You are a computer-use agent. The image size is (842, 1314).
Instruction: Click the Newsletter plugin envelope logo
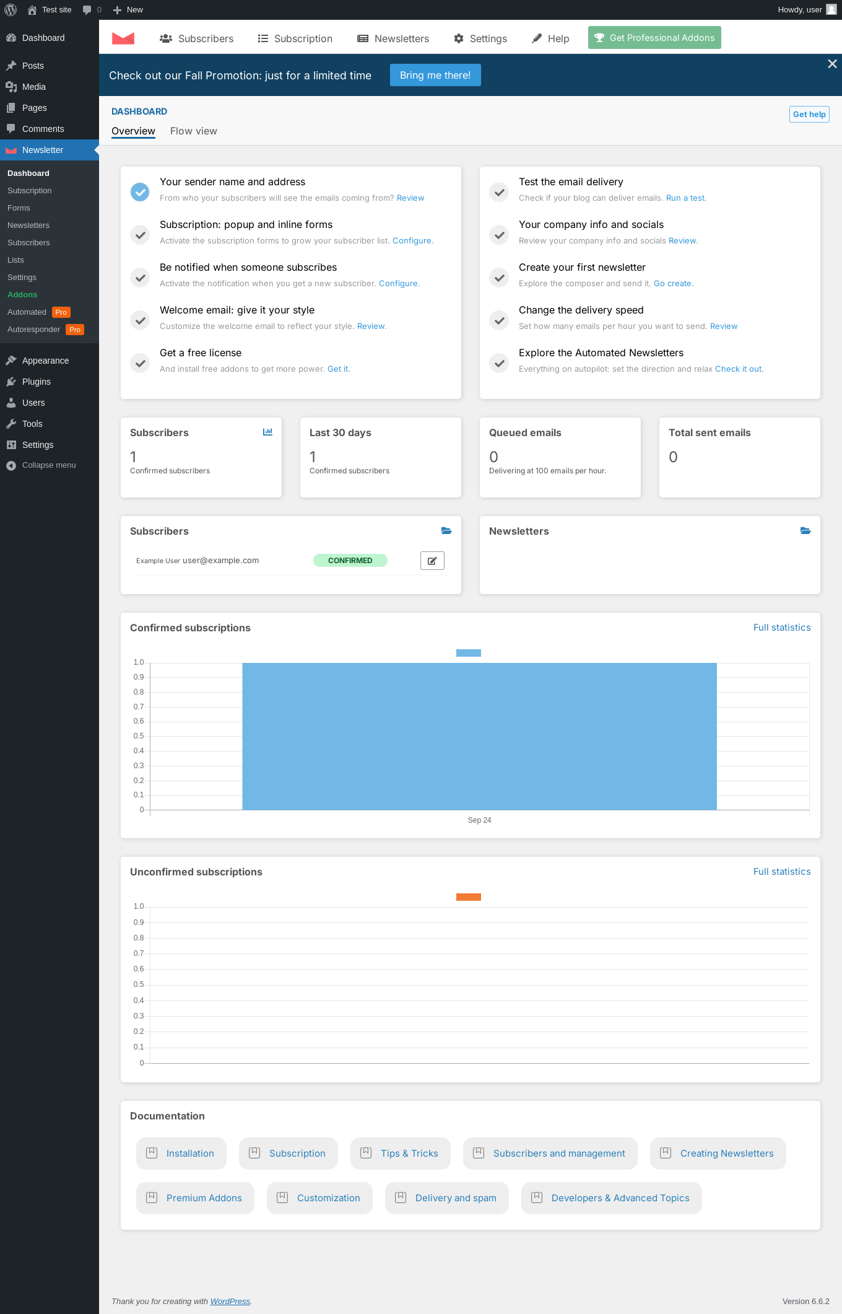click(x=123, y=38)
